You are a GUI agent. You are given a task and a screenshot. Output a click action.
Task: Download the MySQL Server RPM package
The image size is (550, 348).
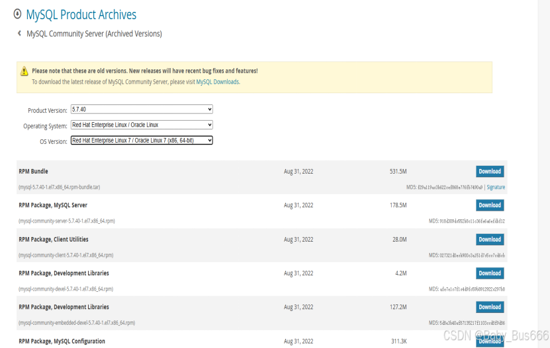[x=490, y=205]
